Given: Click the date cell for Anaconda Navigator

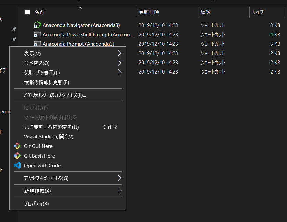Looking at the screenshot, I should [x=158, y=25].
